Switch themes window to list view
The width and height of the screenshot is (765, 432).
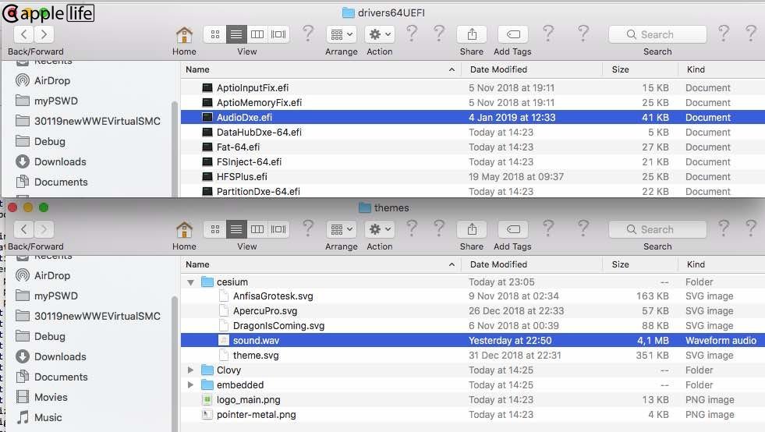coord(236,229)
